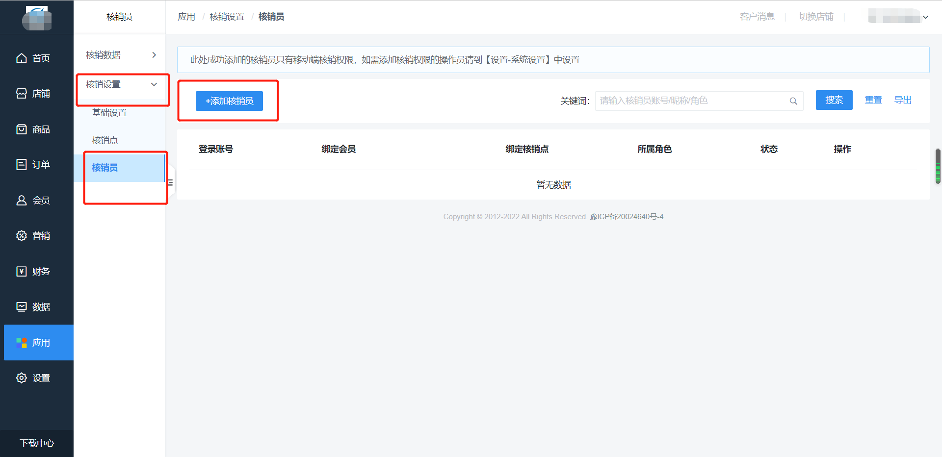Open the account dropdown arrow at top right
Viewport: 942px width, 457px height.
click(x=925, y=17)
